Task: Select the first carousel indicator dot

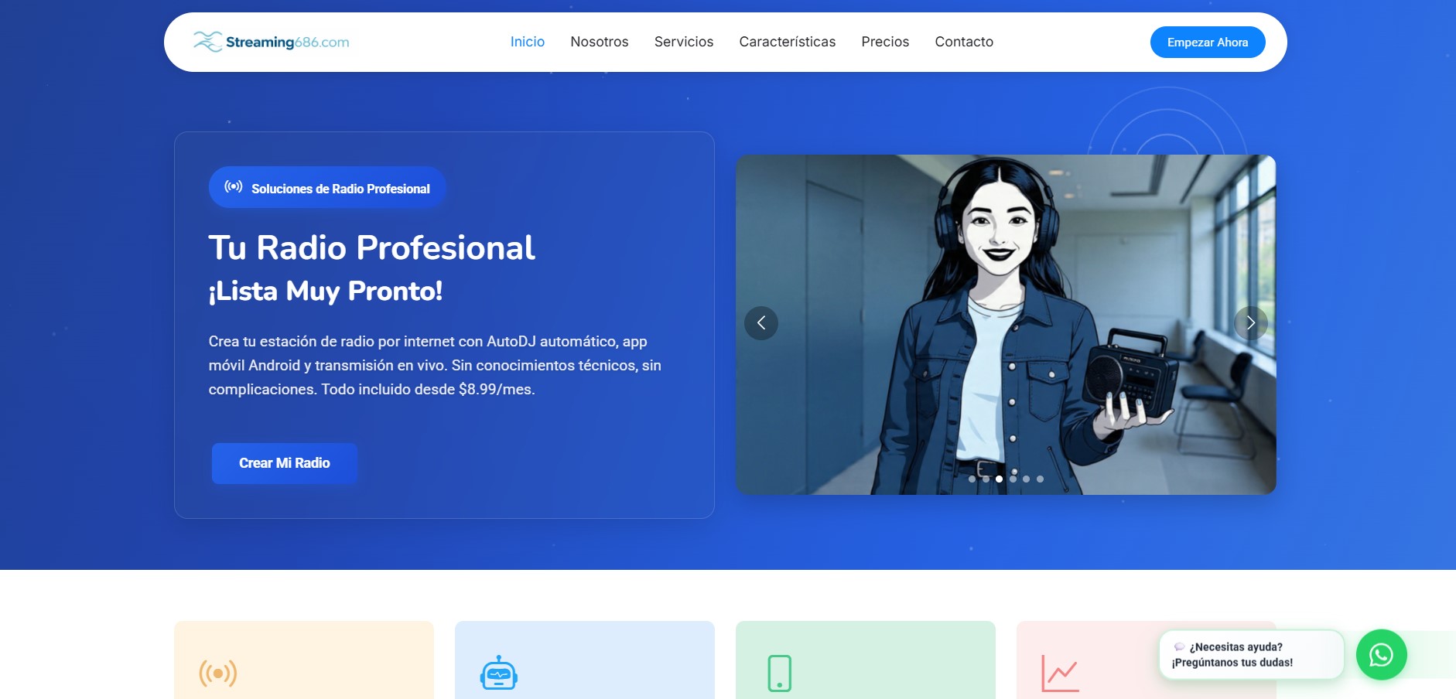Action: pyautogui.click(x=972, y=479)
